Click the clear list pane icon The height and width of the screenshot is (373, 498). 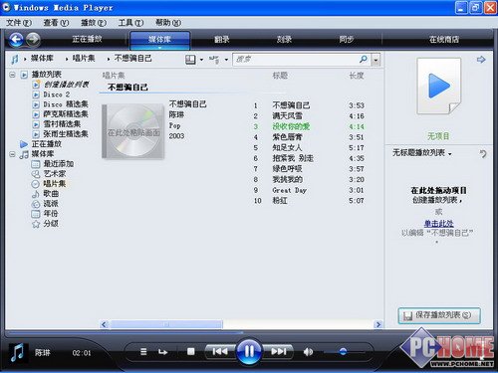[483, 153]
